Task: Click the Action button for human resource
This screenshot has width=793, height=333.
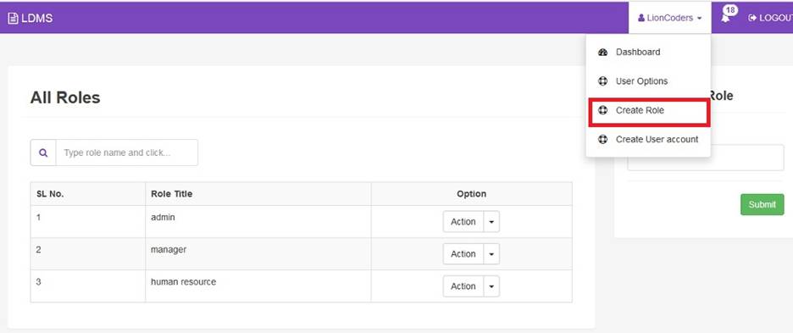Action: (463, 286)
